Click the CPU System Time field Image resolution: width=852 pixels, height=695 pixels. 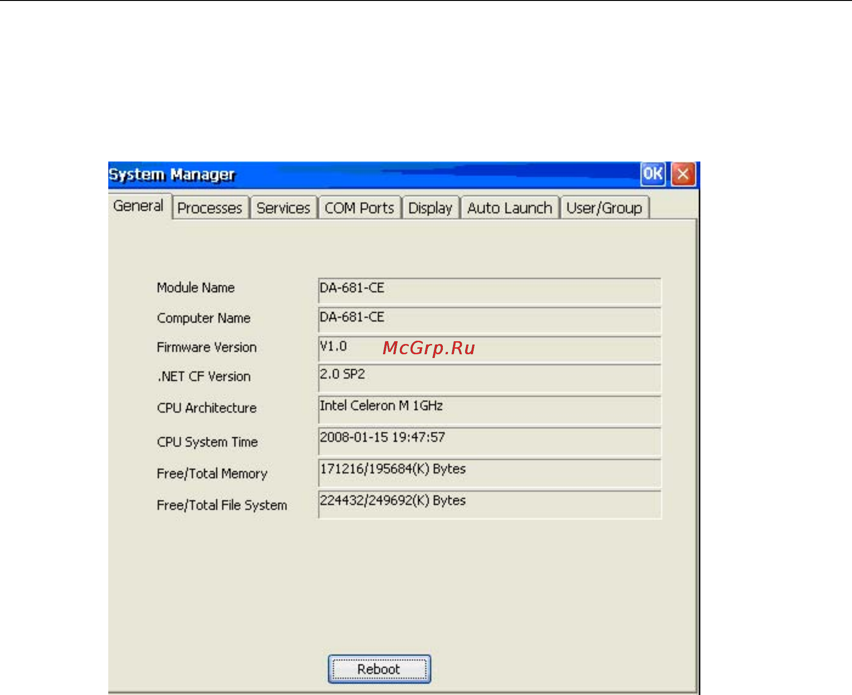(x=489, y=442)
